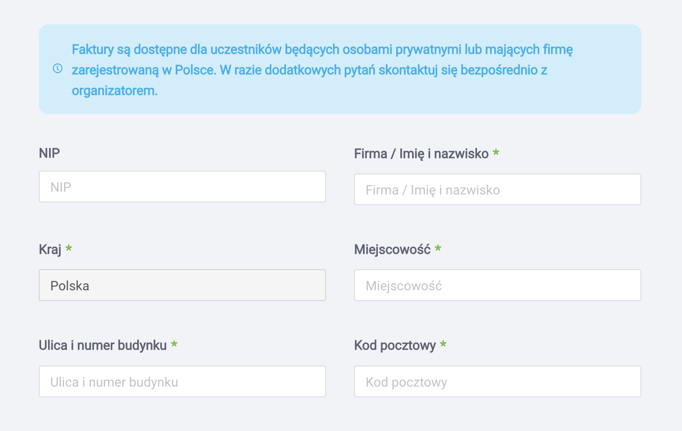Click the 'Faktury są dostępne' banner text line
The image size is (682, 431).
click(322, 50)
